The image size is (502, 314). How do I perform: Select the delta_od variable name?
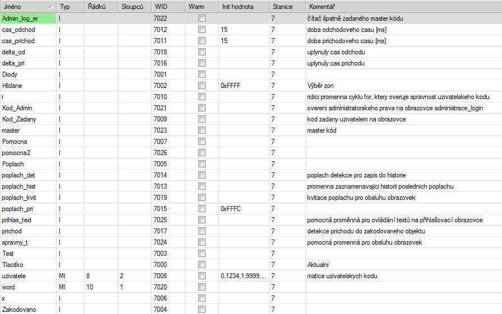coord(13,52)
